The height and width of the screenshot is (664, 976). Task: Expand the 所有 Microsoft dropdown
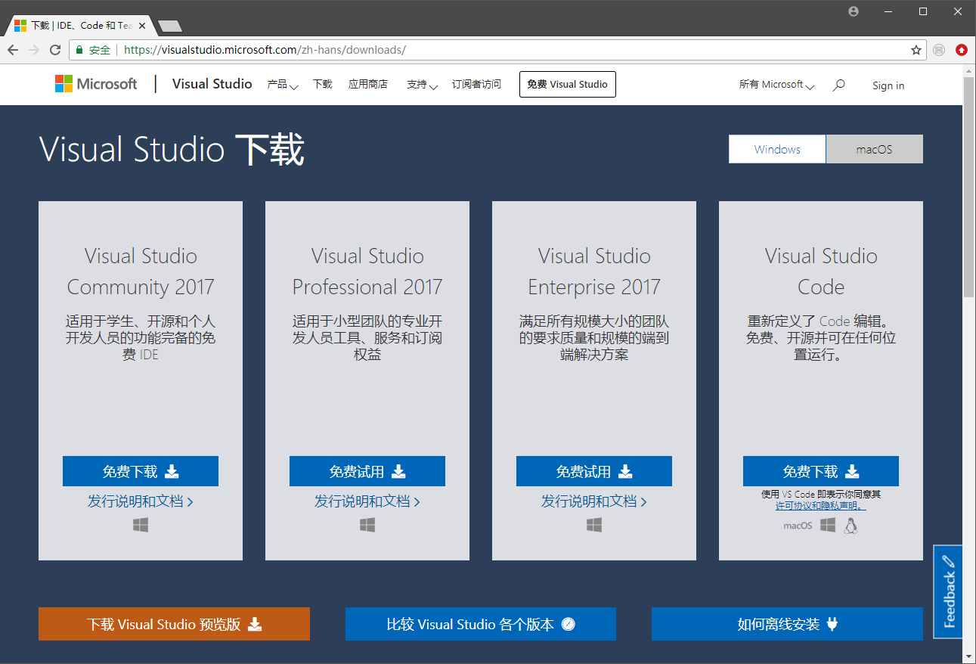click(776, 85)
